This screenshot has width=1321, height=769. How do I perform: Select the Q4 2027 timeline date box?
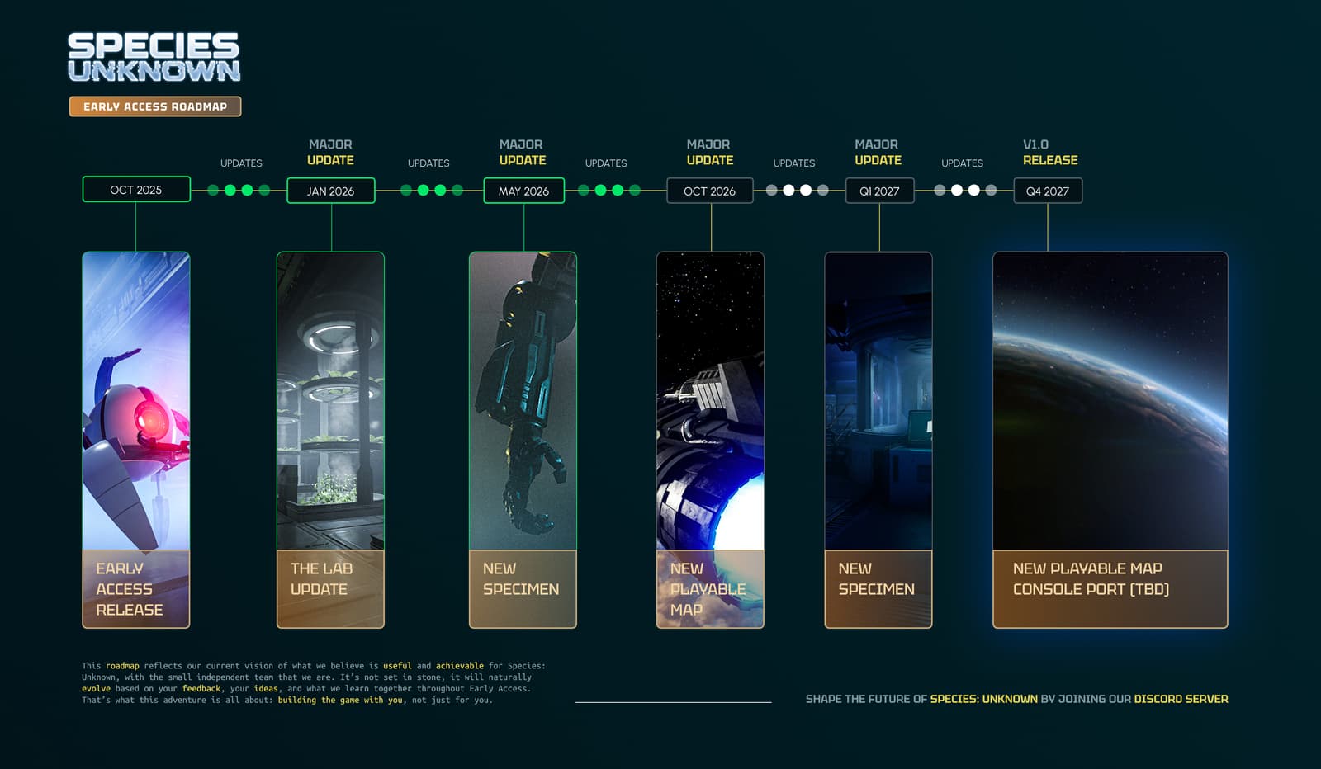tap(1048, 191)
